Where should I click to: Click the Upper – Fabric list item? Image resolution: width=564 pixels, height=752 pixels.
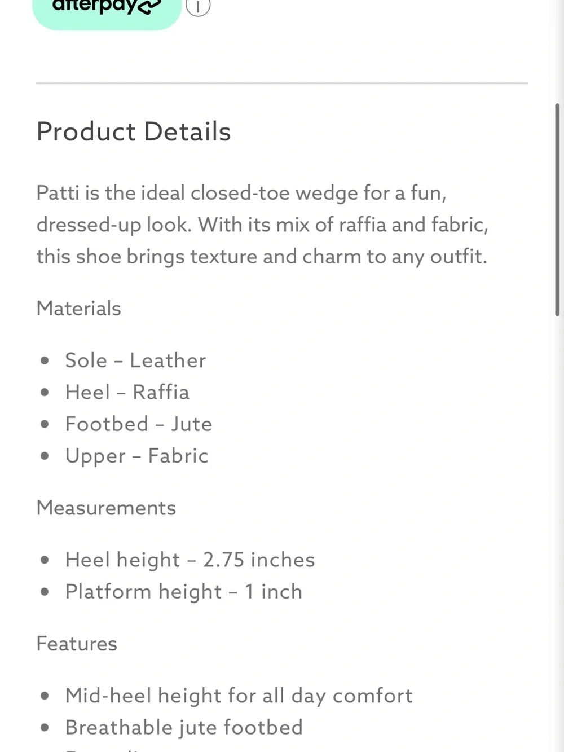137,456
